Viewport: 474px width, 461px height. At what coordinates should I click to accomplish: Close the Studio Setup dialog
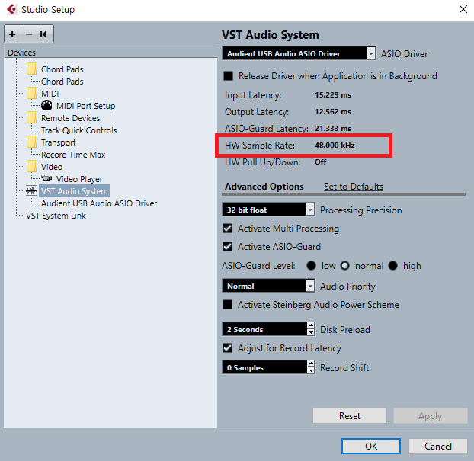463,9
